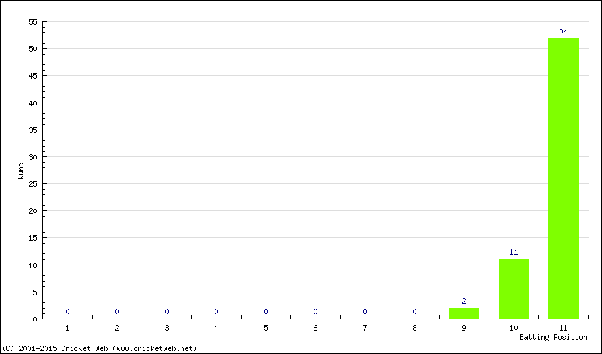This screenshot has width=602, height=354.
Task: Click the zero value above position 8
Action: (414, 312)
